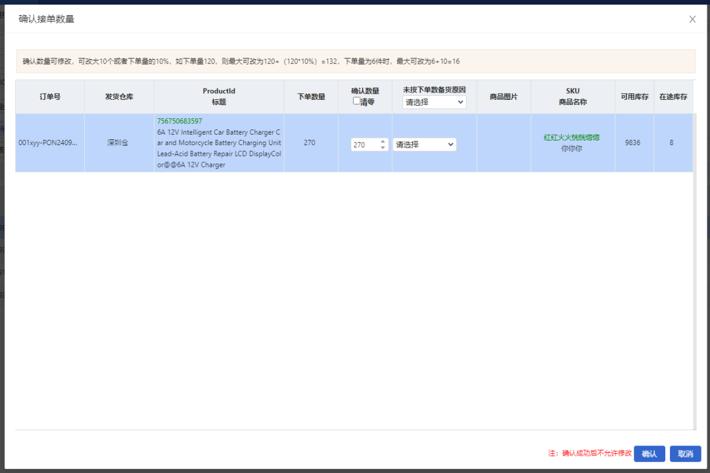
Task: Tick the 清零 checkbox
Action: (x=356, y=101)
